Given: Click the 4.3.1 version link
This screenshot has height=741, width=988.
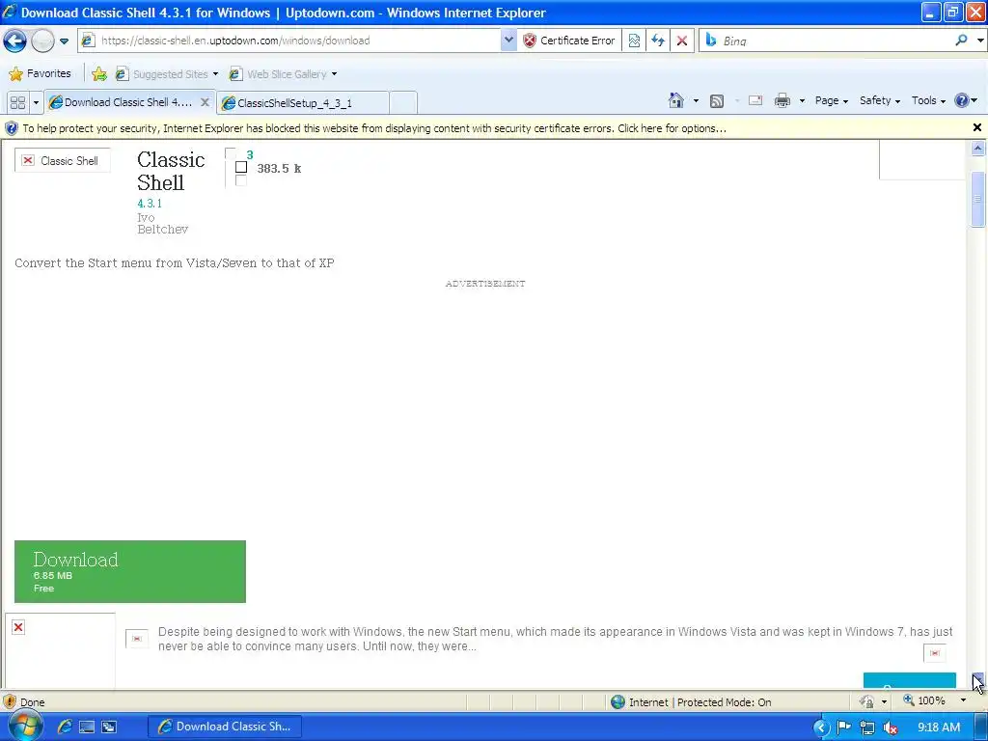Looking at the screenshot, I should coord(150,204).
